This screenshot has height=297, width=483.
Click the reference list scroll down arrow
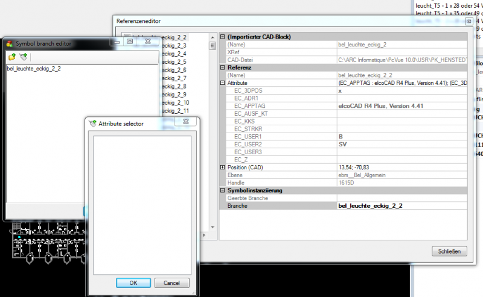coord(213,227)
